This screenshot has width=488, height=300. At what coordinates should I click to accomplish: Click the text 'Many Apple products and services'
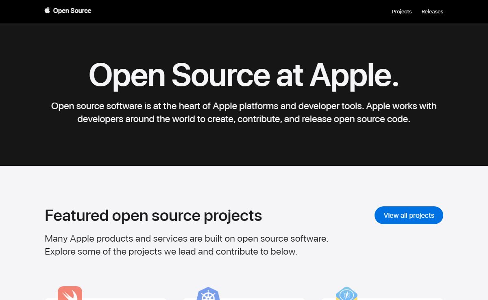pyautogui.click(x=116, y=238)
